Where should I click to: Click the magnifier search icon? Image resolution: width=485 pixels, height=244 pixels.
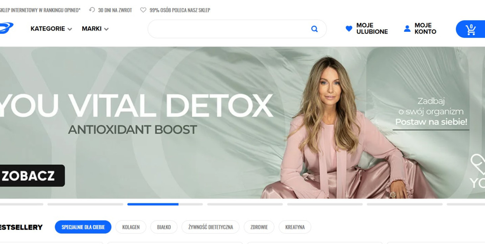click(314, 29)
